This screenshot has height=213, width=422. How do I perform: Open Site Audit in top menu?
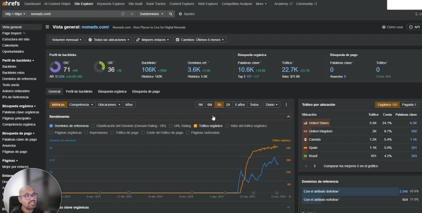(x=135, y=4)
